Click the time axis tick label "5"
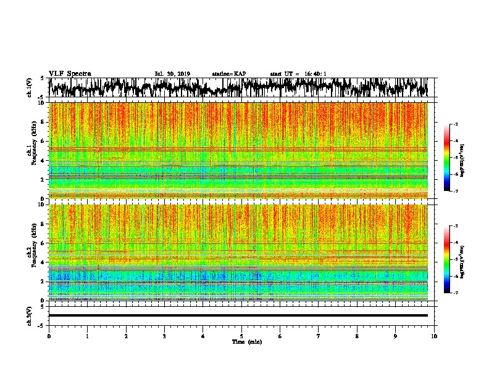Image resolution: width=489 pixels, height=377 pixels. click(x=241, y=336)
